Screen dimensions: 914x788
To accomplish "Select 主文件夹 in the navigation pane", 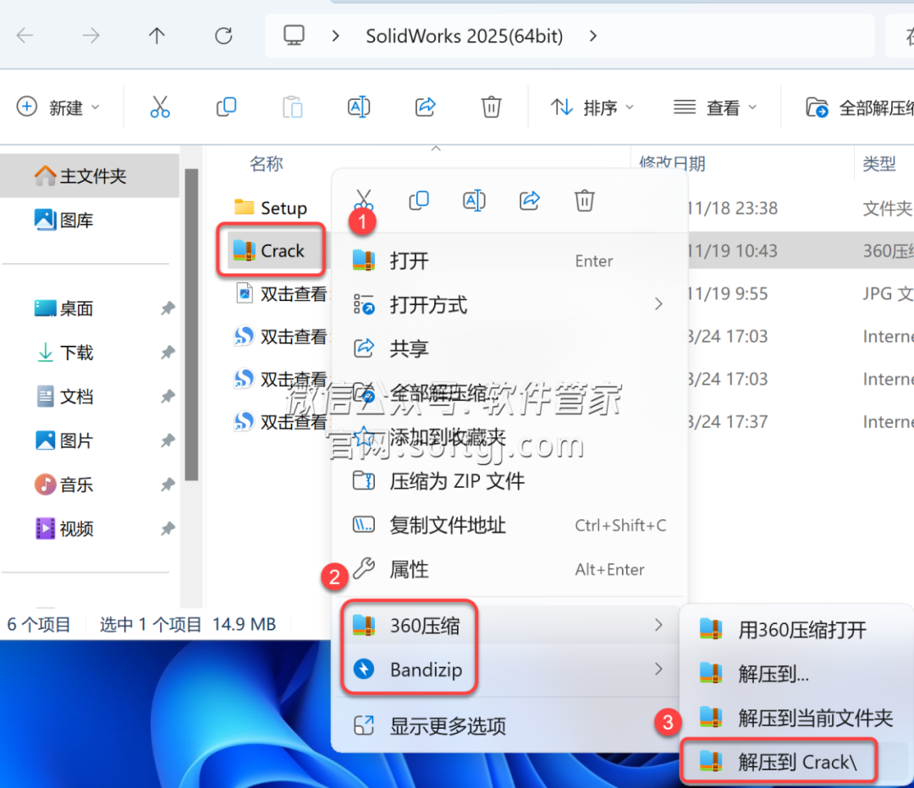I will pyautogui.click(x=89, y=175).
